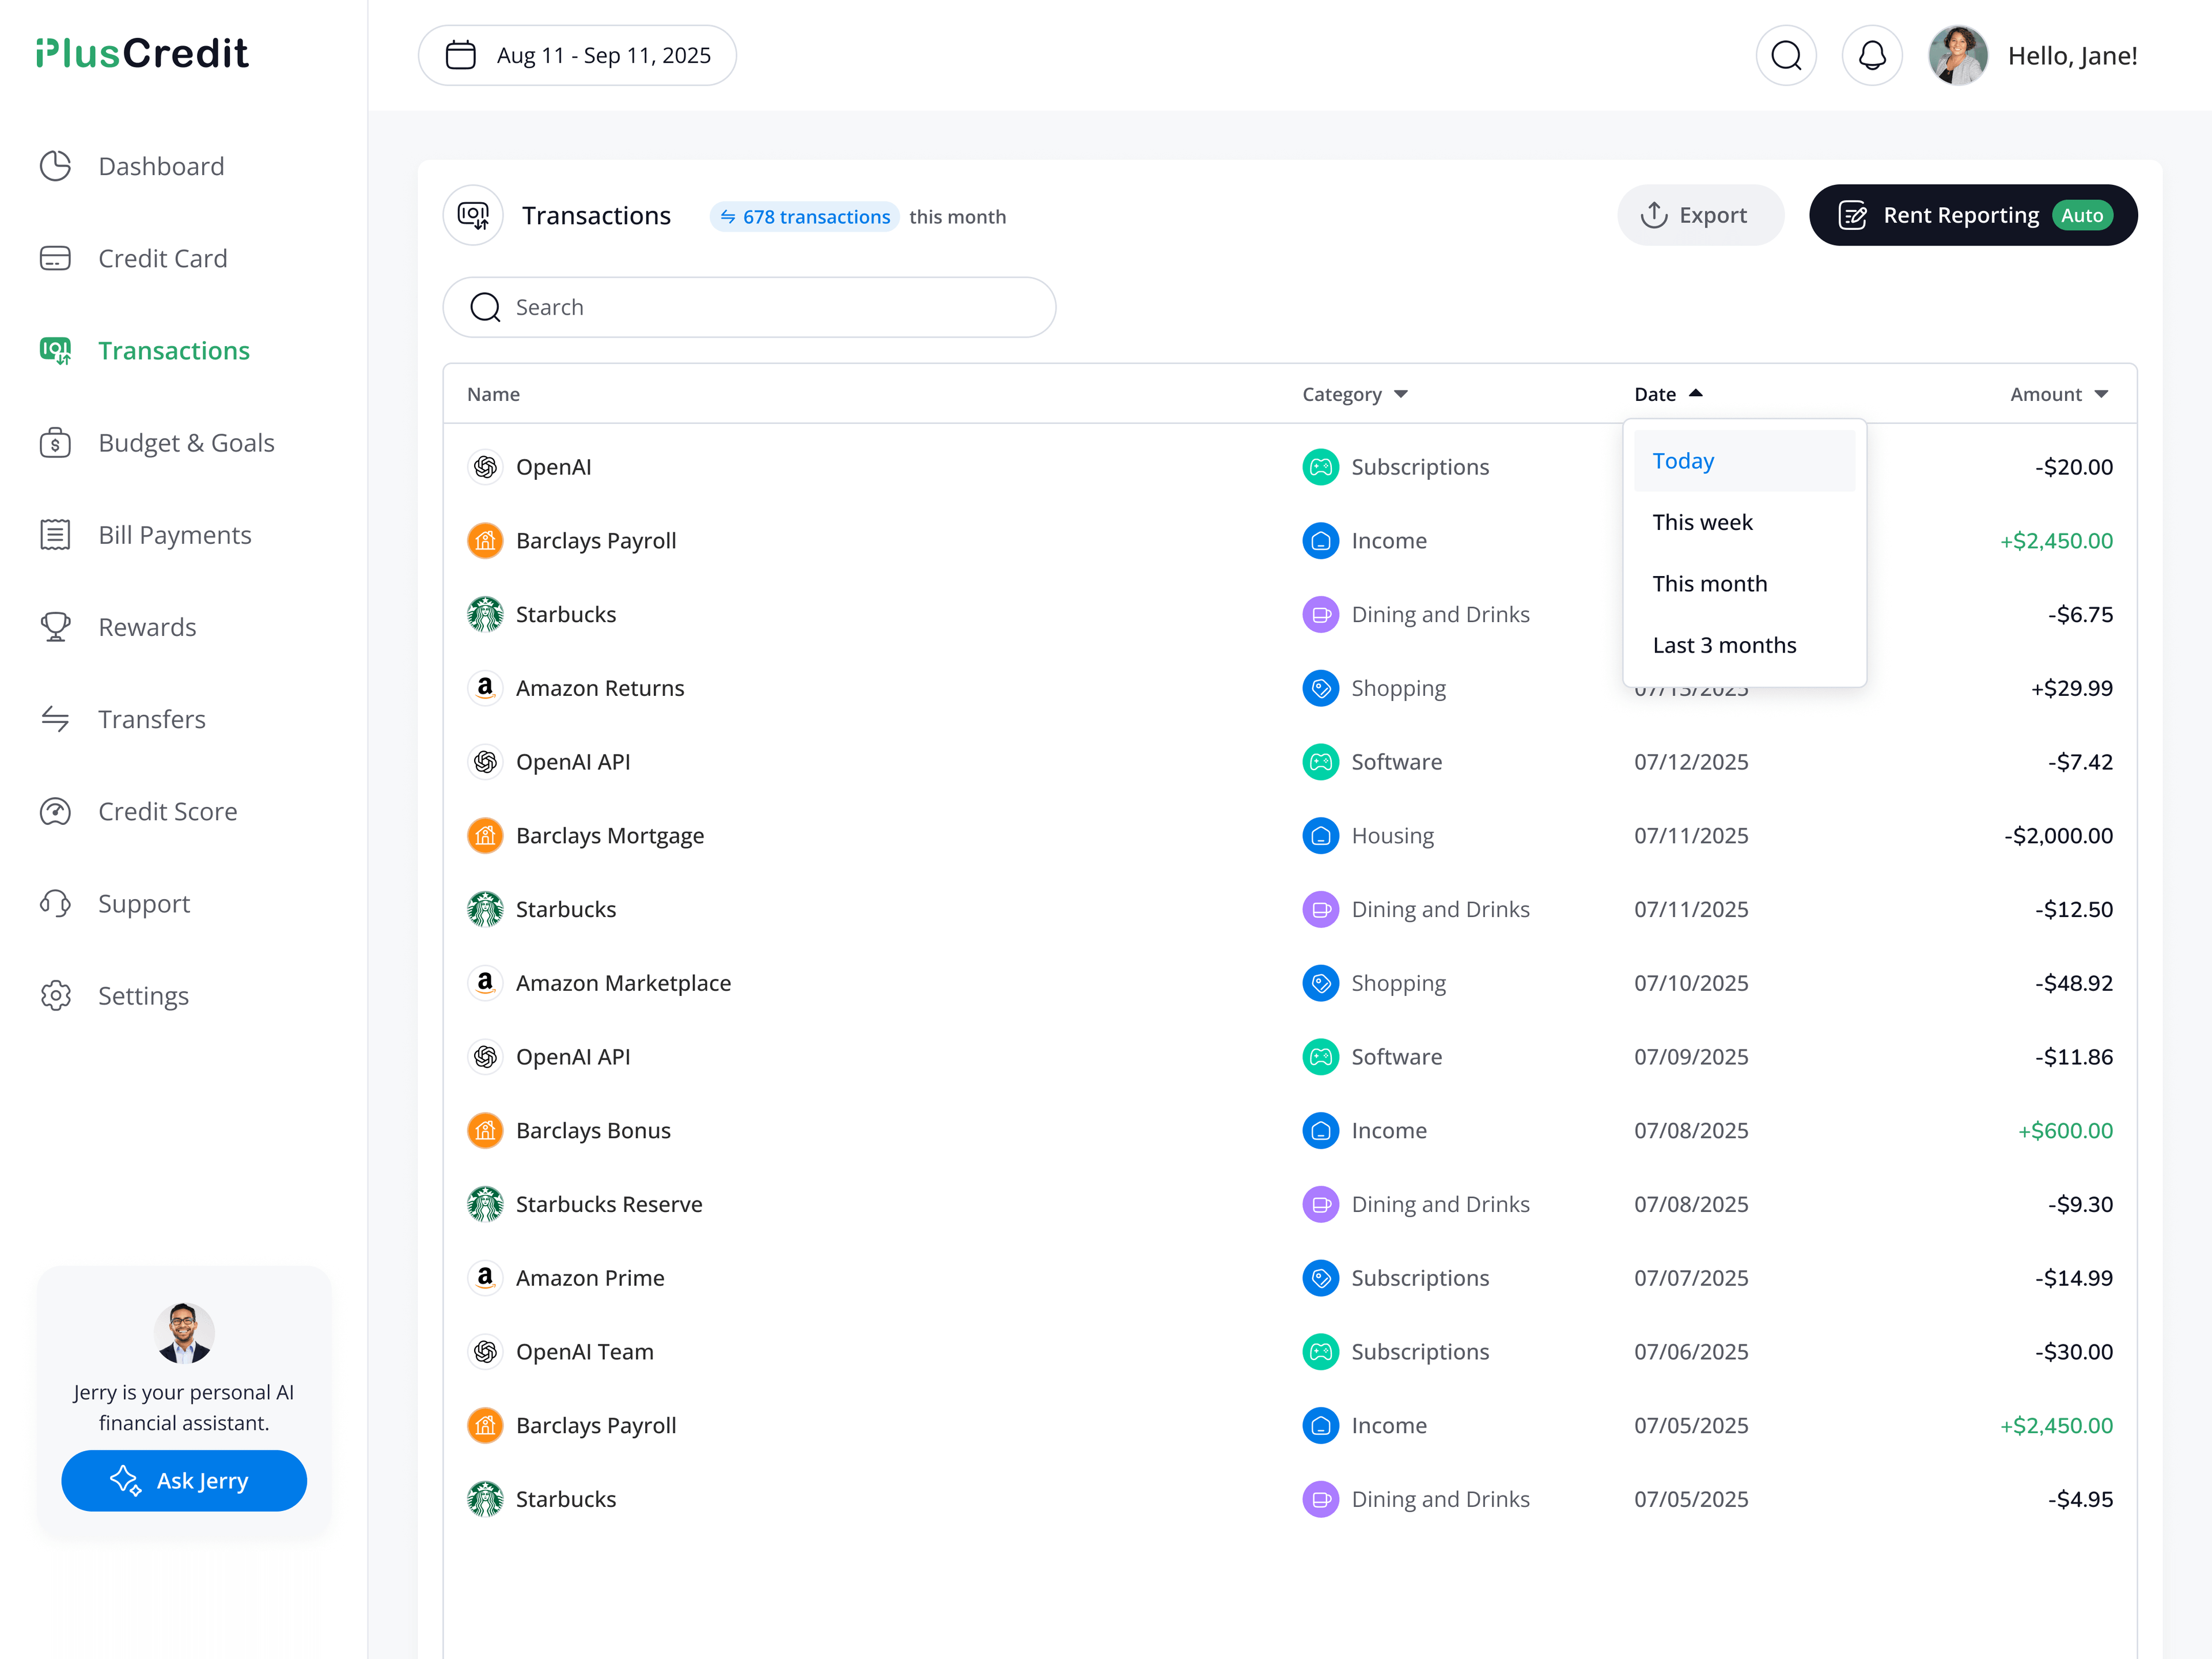Click the Settings gear icon

pos(56,996)
